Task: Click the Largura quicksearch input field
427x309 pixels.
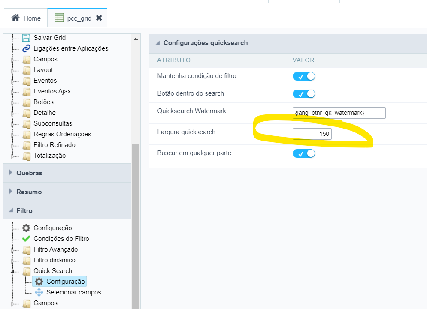Action: (x=312, y=134)
